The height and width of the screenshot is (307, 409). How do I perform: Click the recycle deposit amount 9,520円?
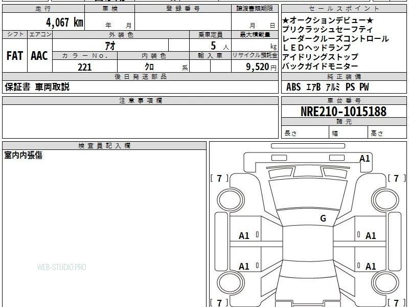(x=261, y=67)
